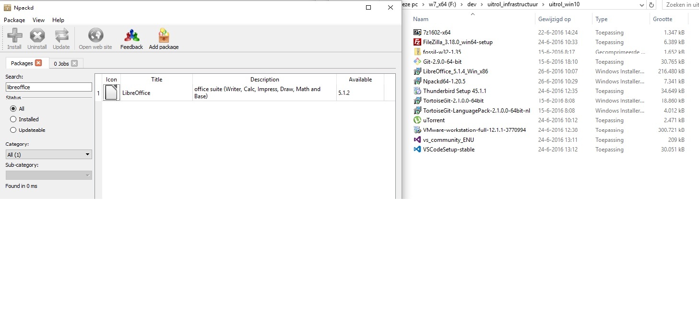Click the TortoiseGit-2.1.0.0-64bit installer icon
The image size is (699, 324).
coord(417,101)
